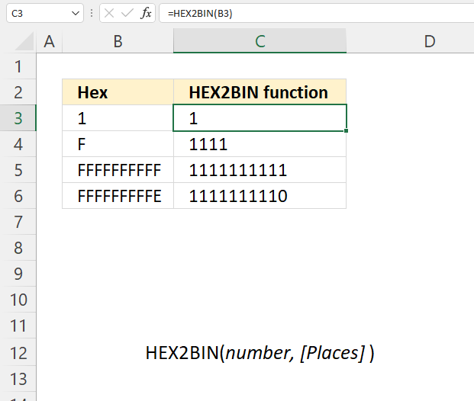
Task: Click cell B3 containing hex 1
Action: coord(118,118)
